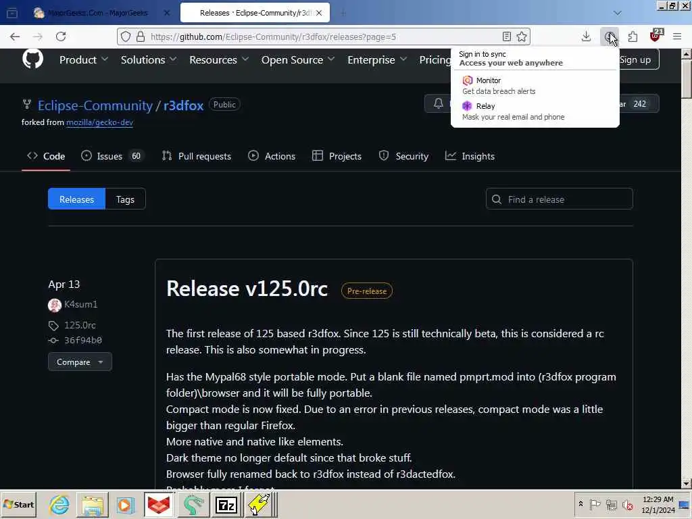This screenshot has height=519, width=692.
Task: Reload the page with the refresh icon
Action: pyautogui.click(x=61, y=36)
